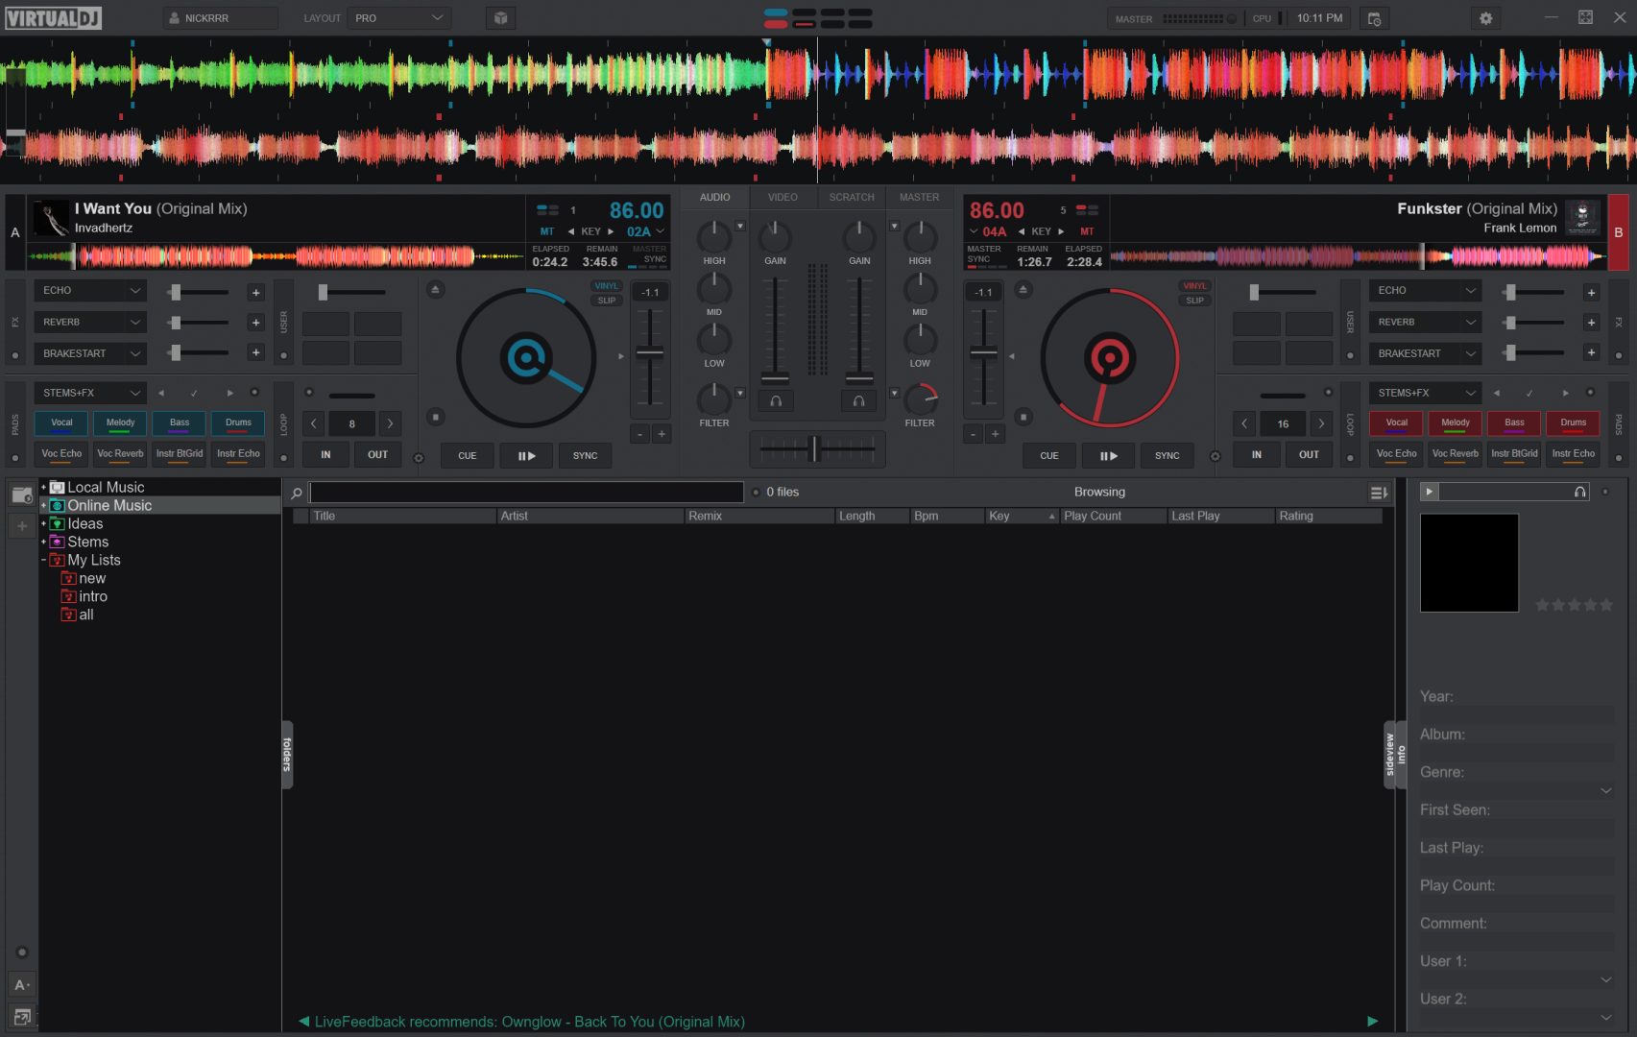The height and width of the screenshot is (1037, 1637).
Task: Open deck A STEMS+FX pads dropdown
Action: coord(90,393)
